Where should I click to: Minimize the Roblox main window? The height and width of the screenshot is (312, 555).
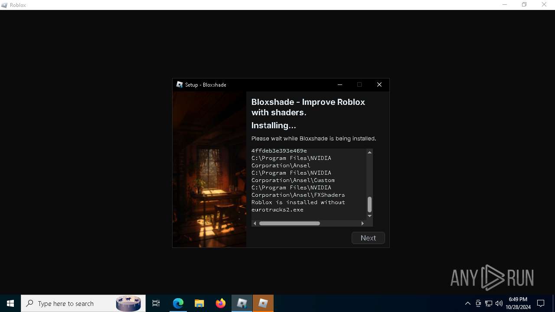point(505,5)
